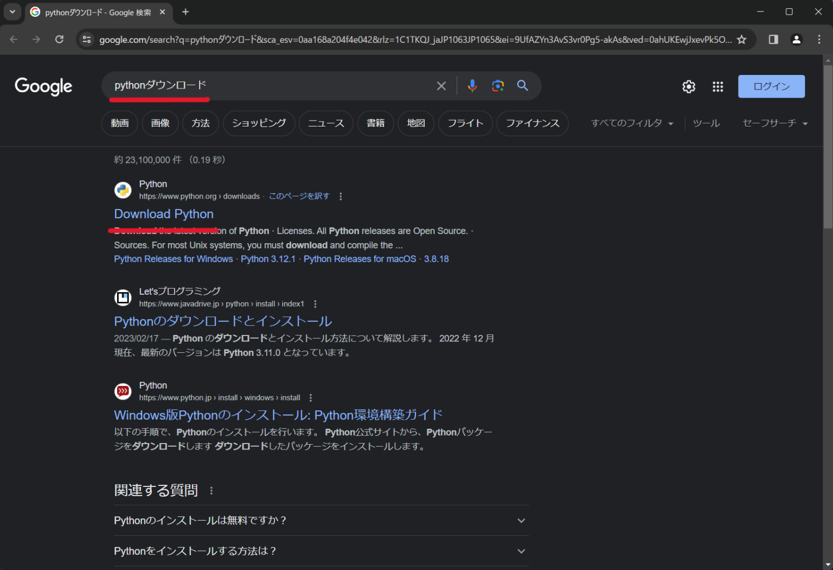Click the www.javadrive.jp breadcrumb URL
Screen dimensions: 833x570
click(x=222, y=304)
